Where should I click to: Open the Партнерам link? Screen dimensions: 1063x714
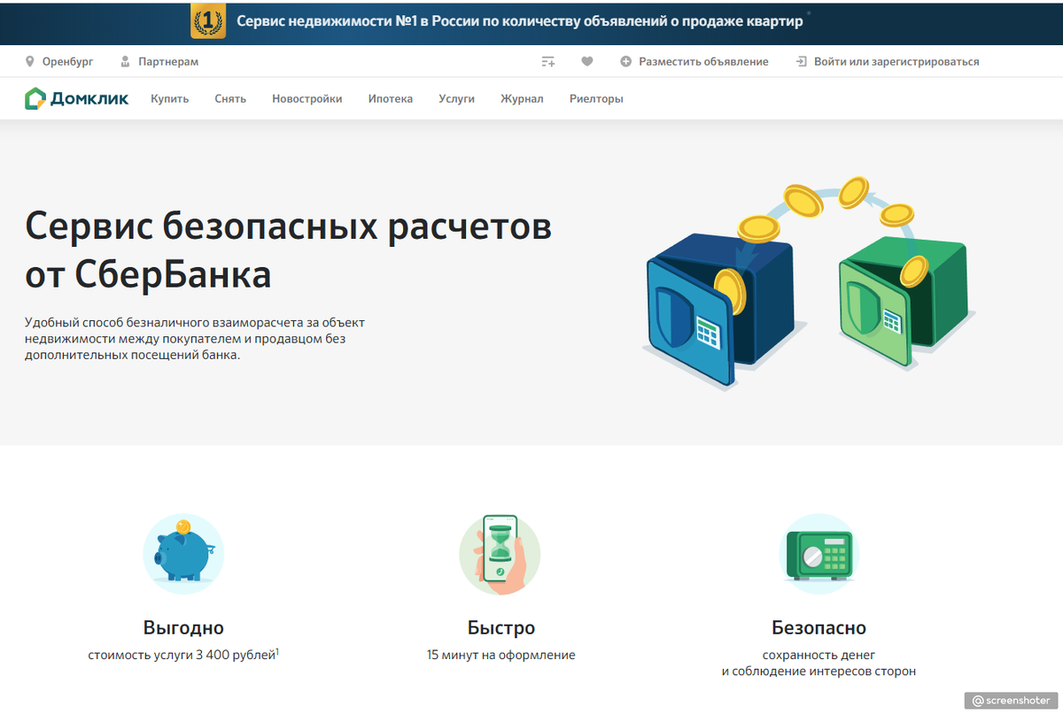coord(168,62)
